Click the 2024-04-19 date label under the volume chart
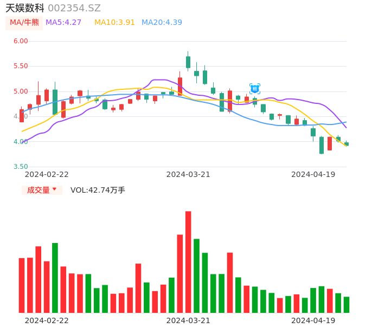The height and width of the screenshot is (328, 372). [313, 320]
